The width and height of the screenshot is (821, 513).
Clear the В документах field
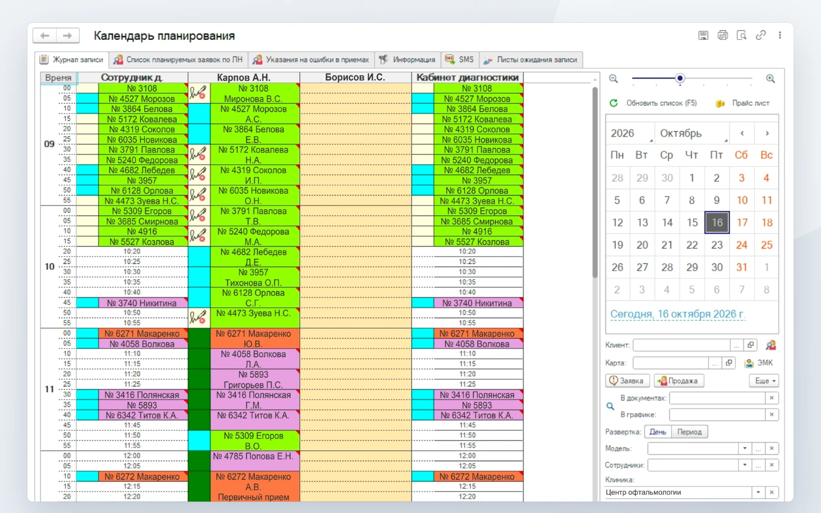(771, 398)
